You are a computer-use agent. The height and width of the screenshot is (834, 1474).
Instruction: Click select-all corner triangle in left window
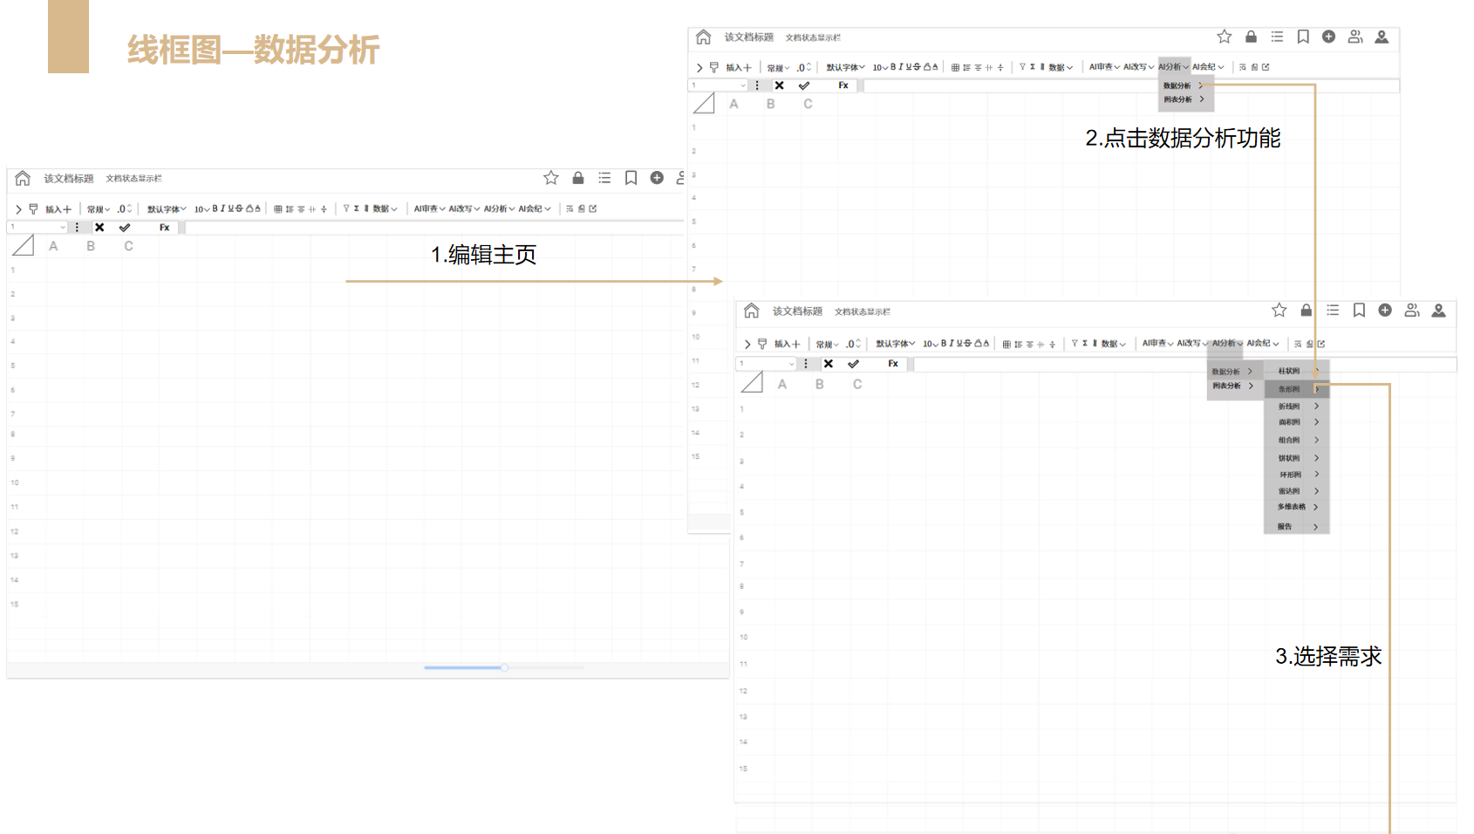(24, 246)
